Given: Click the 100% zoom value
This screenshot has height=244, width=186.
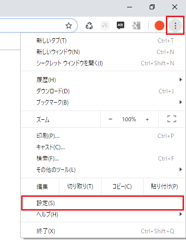Looking at the screenshot, I should click(x=129, y=119).
